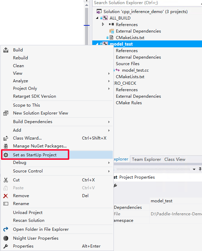Open the Properties panel window dropdown arrow
Screen dimensions: 202x251
194,169
